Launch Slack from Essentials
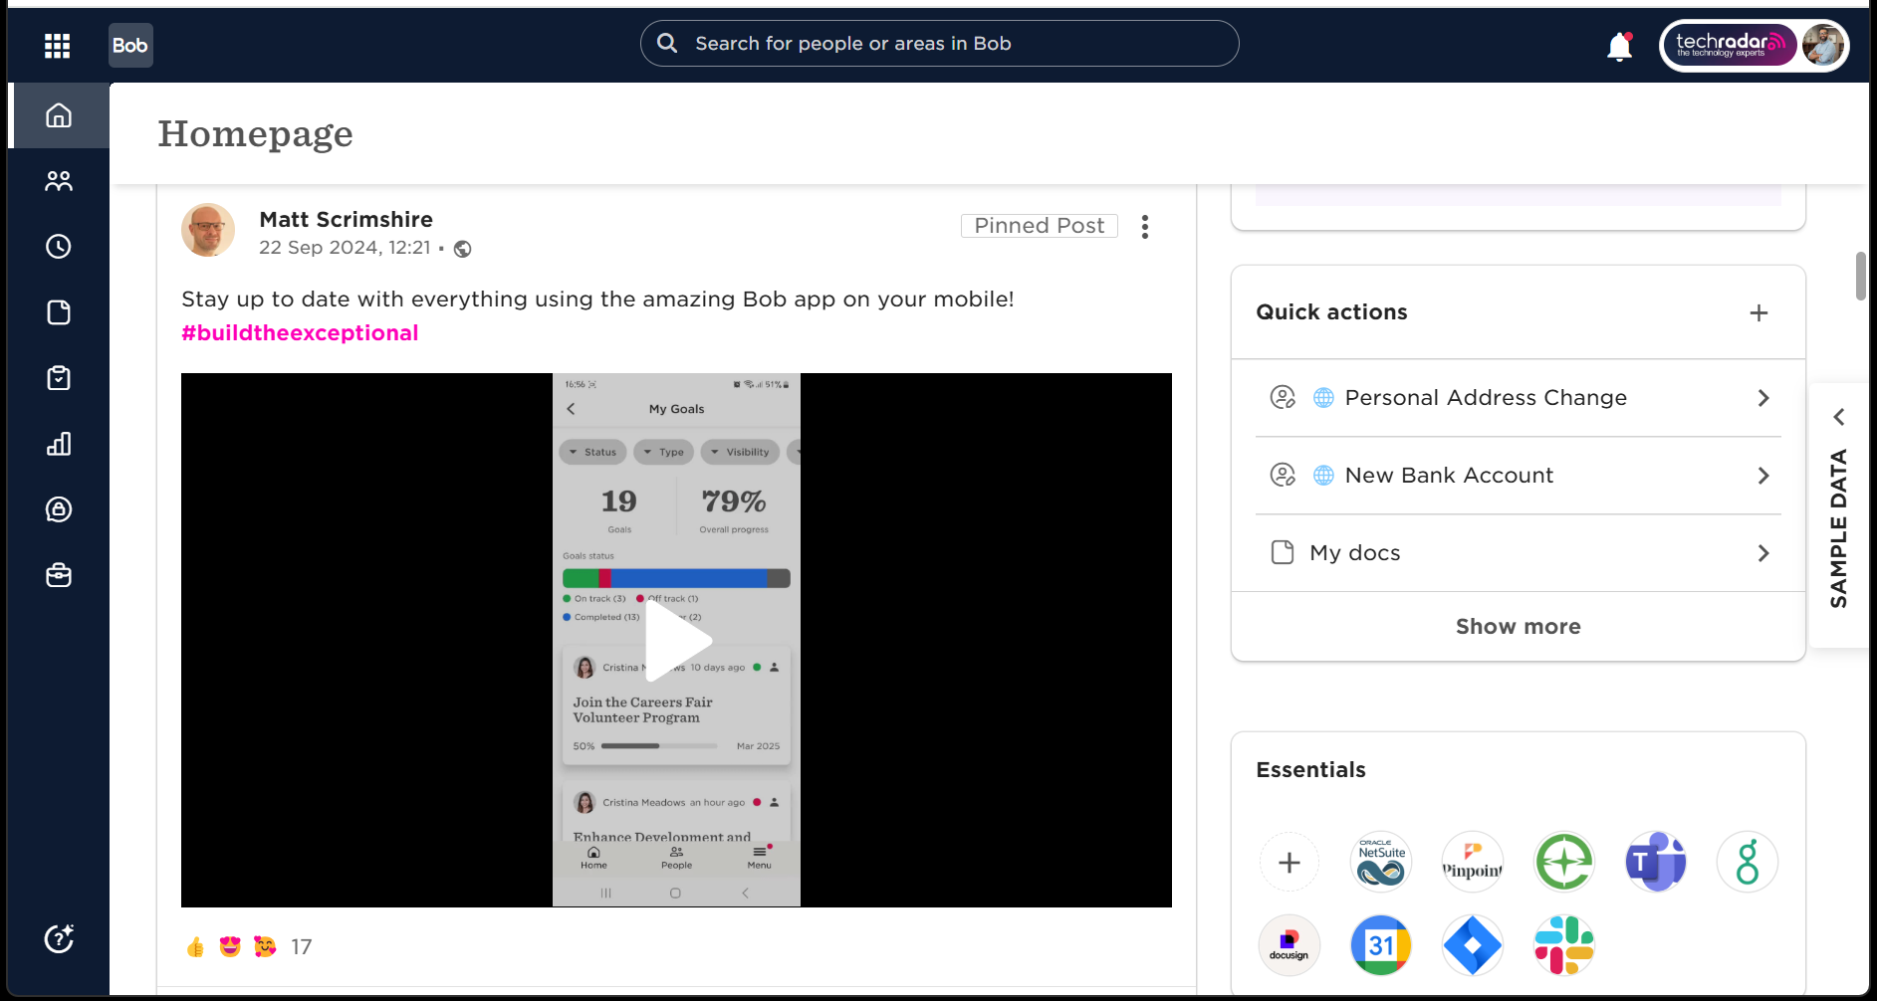 [x=1564, y=945]
